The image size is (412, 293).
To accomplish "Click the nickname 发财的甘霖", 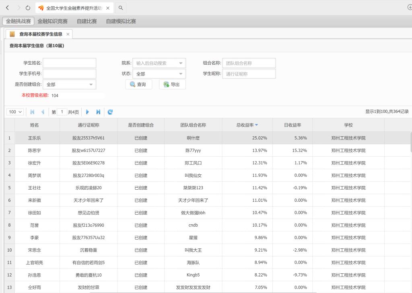I will (89, 287).
